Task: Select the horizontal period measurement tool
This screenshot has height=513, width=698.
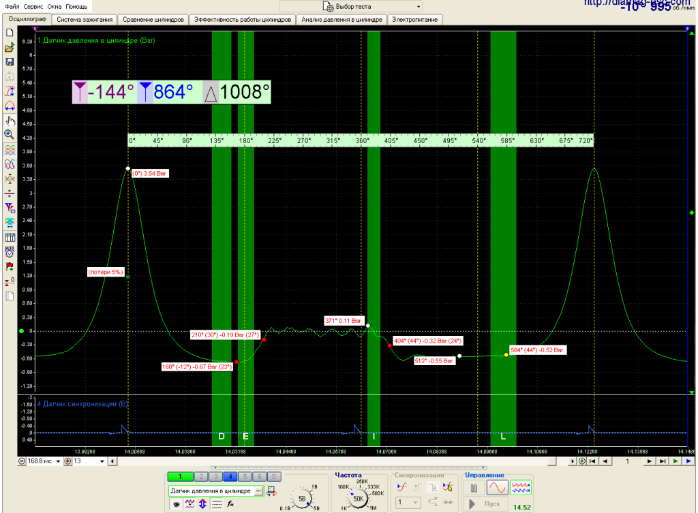Action: click(10, 106)
